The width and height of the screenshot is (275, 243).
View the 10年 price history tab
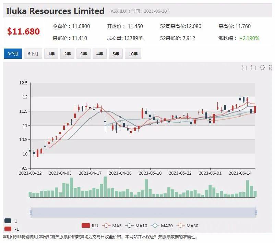tap(133, 54)
